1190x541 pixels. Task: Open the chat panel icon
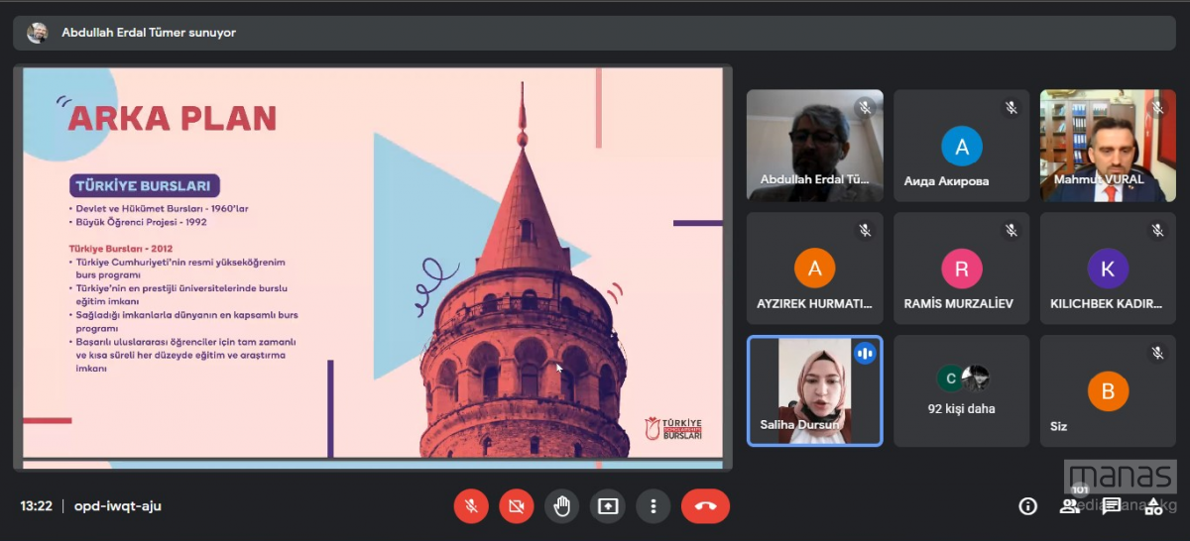(x=1112, y=506)
